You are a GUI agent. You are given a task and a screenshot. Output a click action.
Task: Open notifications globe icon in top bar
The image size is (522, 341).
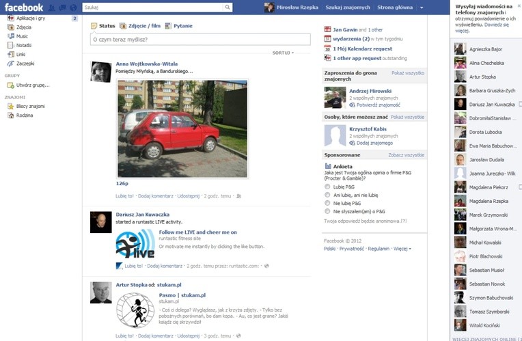73,8
